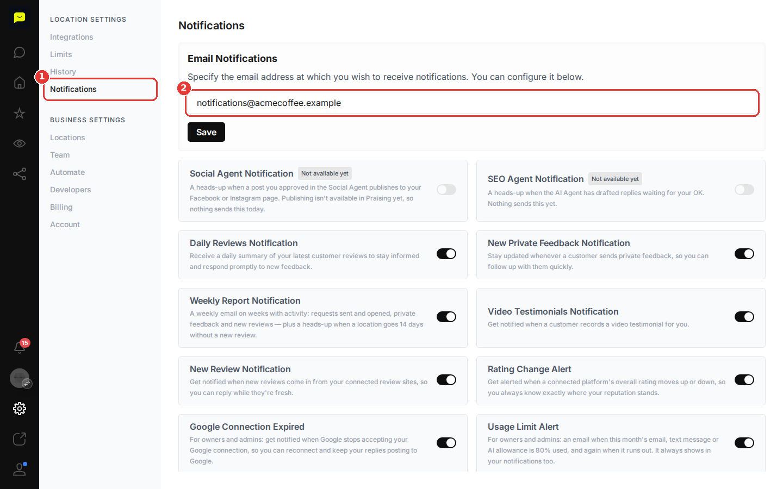Click Social Agent 'Not available yet' badge
The height and width of the screenshot is (489, 783).
click(325, 173)
